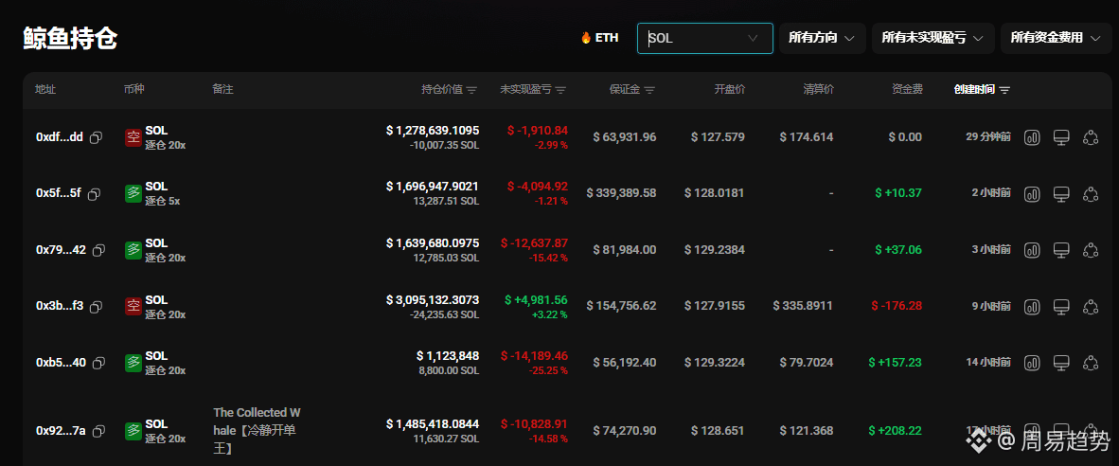Click share-nodes icon in 0xdf...dd row
This screenshot has width=1119, height=466.
pyautogui.click(x=1090, y=137)
